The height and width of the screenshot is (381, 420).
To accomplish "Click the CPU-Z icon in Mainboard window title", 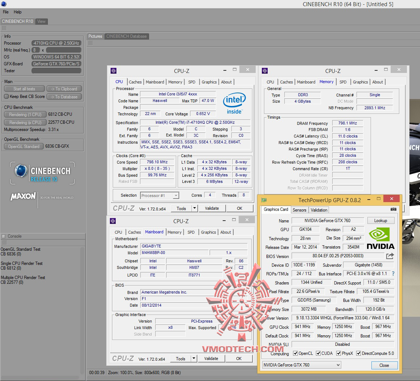I will point(113,221).
